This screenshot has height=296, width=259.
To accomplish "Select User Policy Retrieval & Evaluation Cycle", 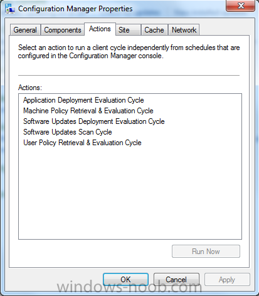I will click(82, 143).
